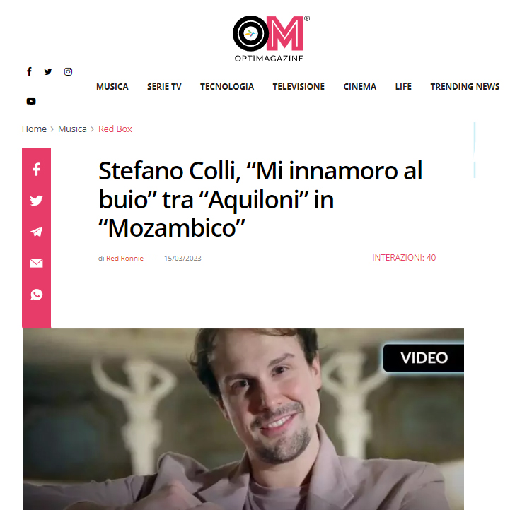Open the Twitter icon in header
The image size is (510, 510).
point(48,71)
